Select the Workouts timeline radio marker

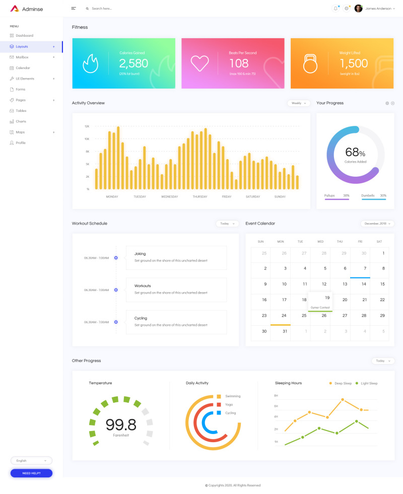click(x=116, y=290)
